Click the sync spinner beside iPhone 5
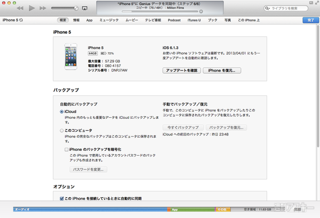The image size is (320, 218). 21,20
